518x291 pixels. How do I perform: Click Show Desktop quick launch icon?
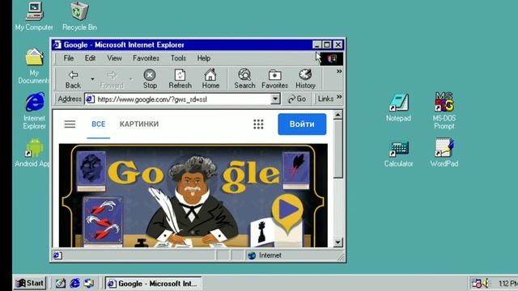[61, 283]
